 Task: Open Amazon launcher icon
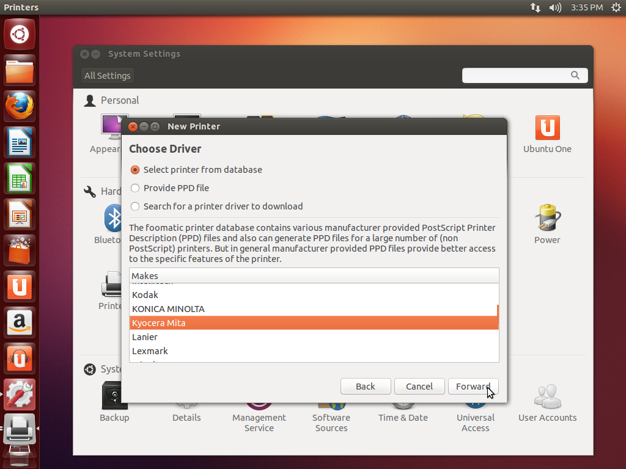tap(20, 322)
